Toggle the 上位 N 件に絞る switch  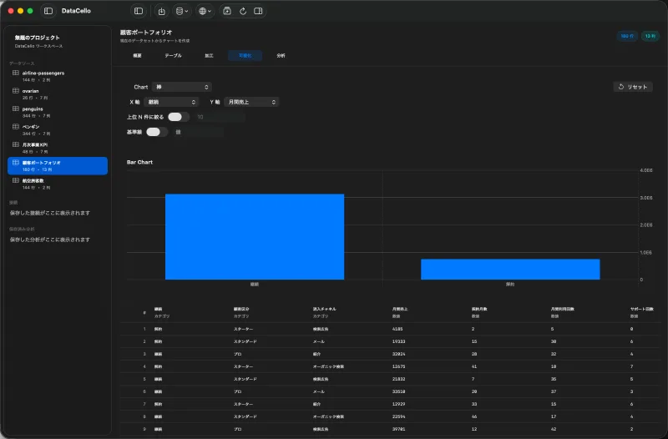click(178, 117)
